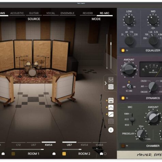Switch to RE-MIC mode
Viewport: 162px width, 162px height.
pyautogui.click(x=104, y=13)
